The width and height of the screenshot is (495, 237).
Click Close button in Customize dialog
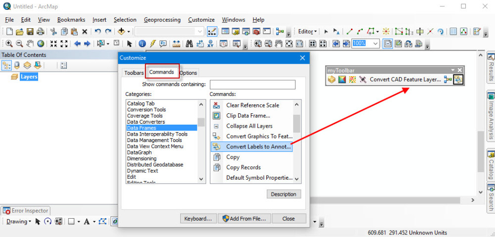point(289,218)
